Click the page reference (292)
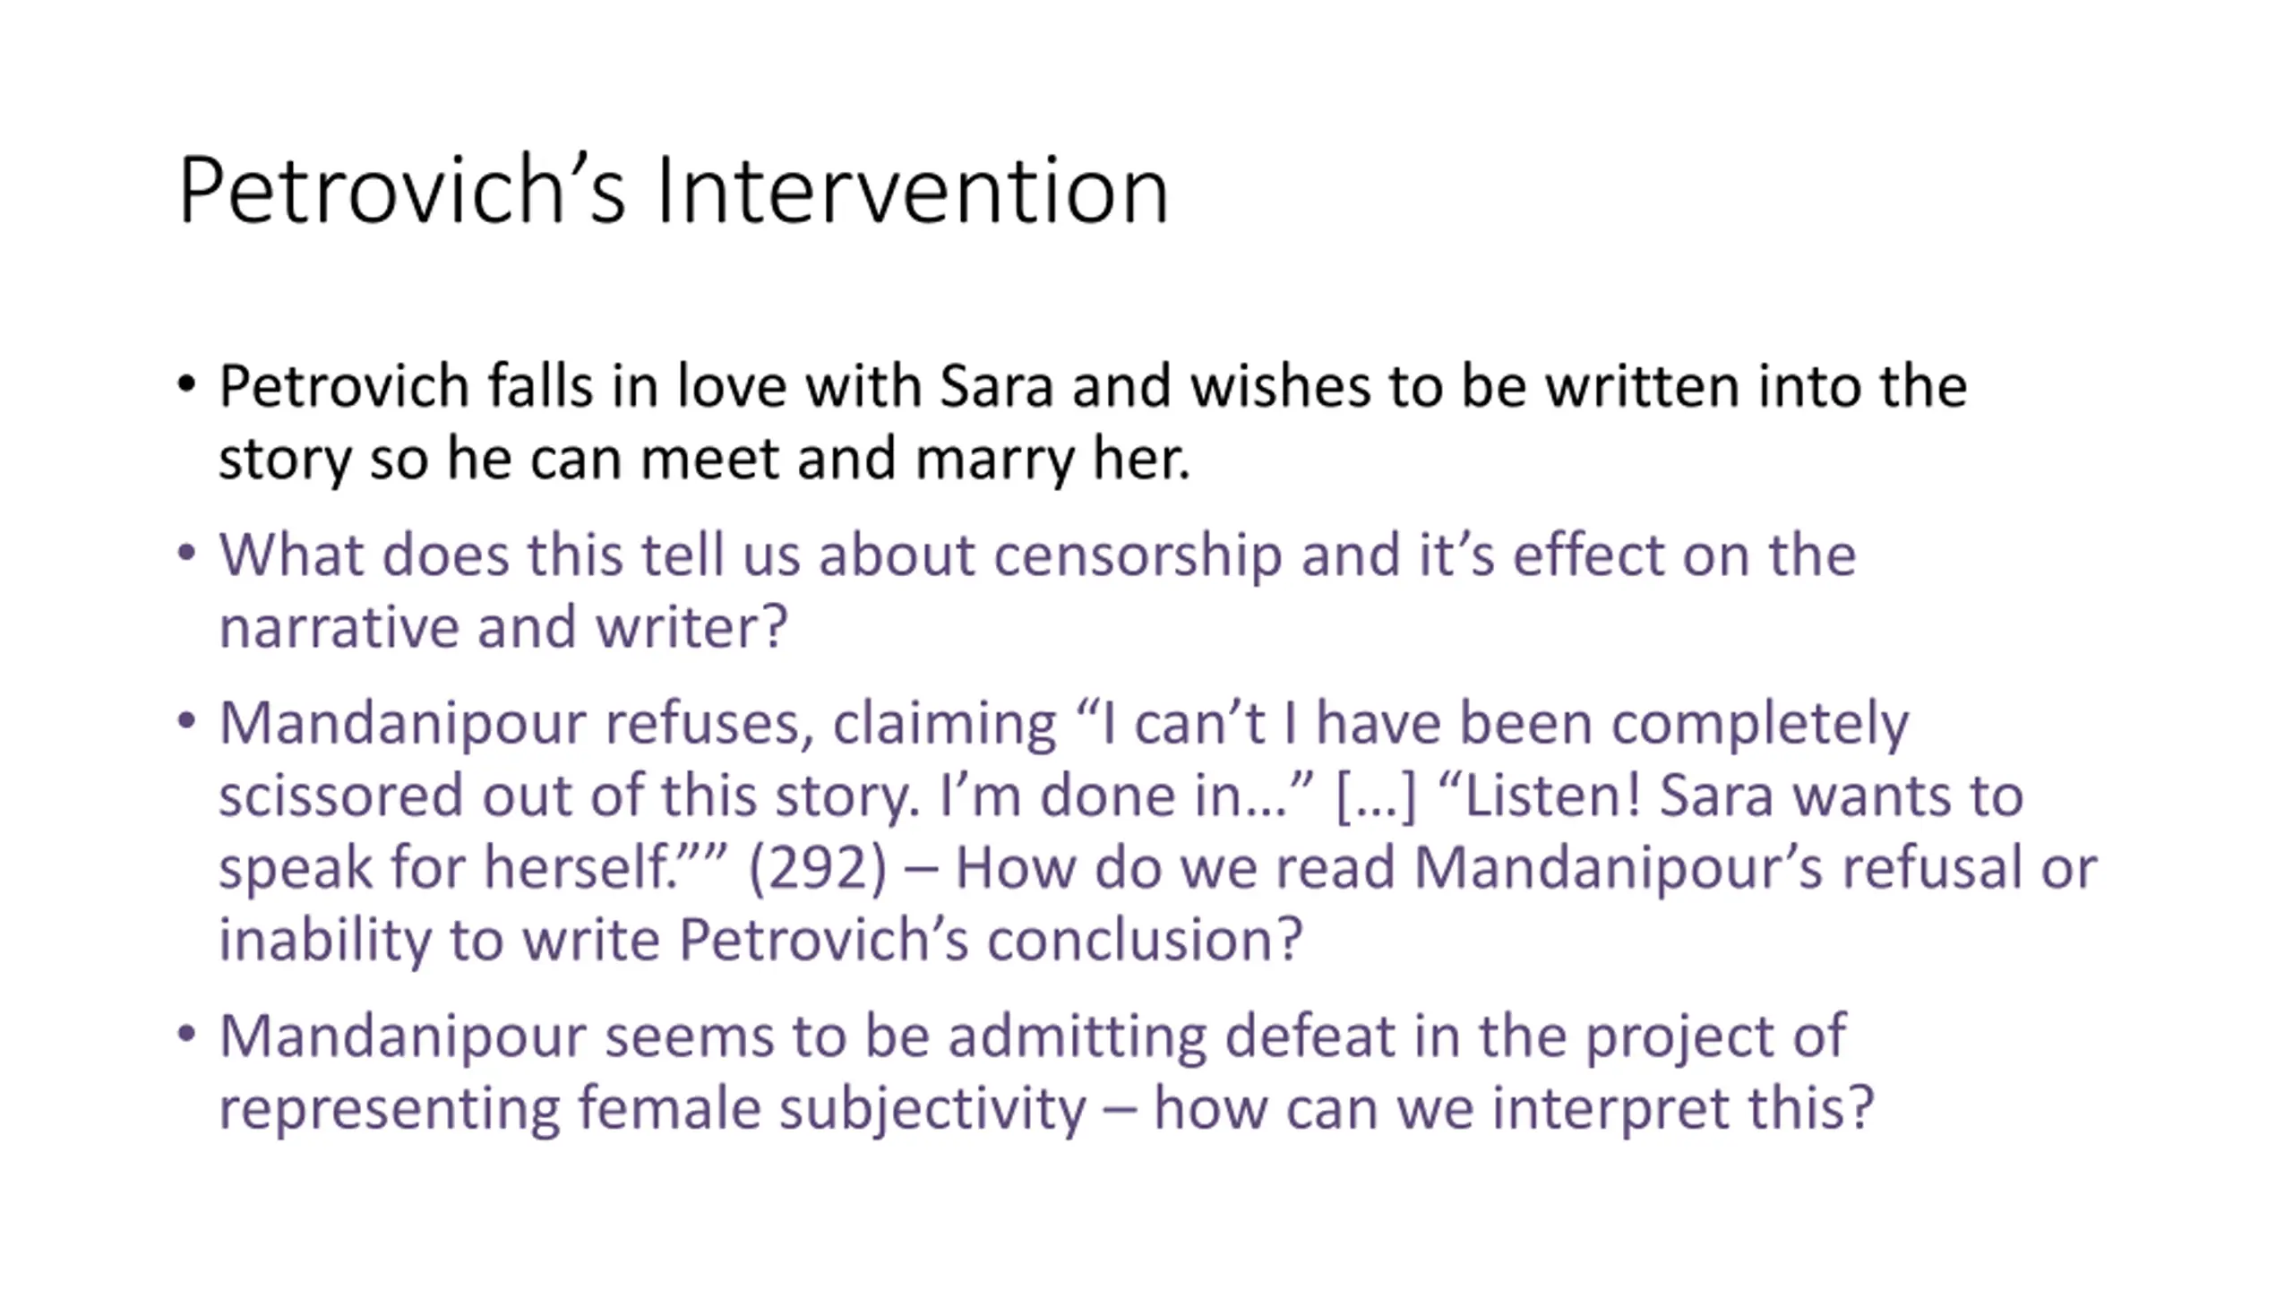 [x=817, y=867]
